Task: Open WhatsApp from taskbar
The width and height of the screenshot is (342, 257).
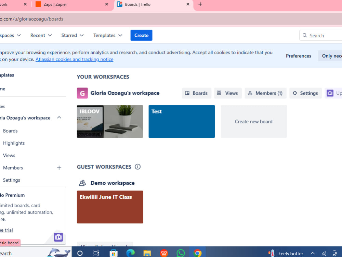Action: (181, 253)
